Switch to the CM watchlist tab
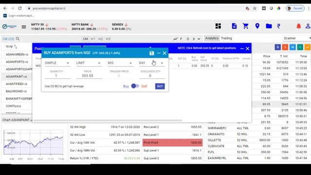The image size is (311, 175). coord(86,39)
